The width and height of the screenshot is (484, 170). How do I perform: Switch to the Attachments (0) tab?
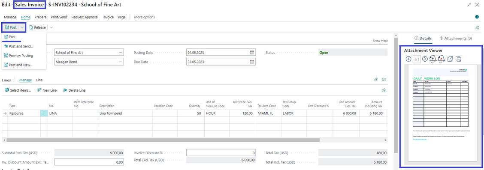click(456, 39)
